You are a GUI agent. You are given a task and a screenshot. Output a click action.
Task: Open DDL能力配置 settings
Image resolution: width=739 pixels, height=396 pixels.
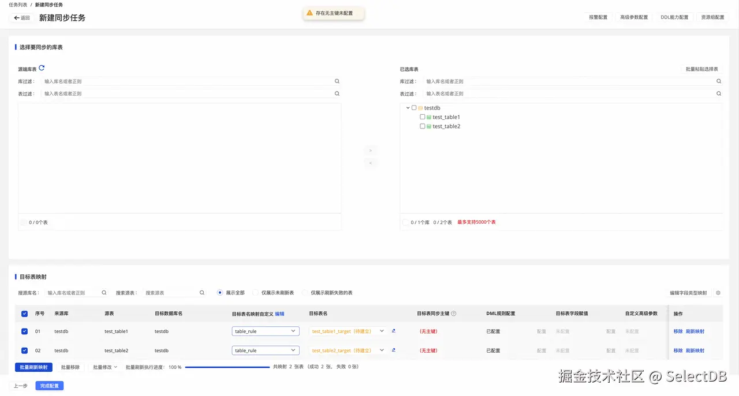coord(674,17)
